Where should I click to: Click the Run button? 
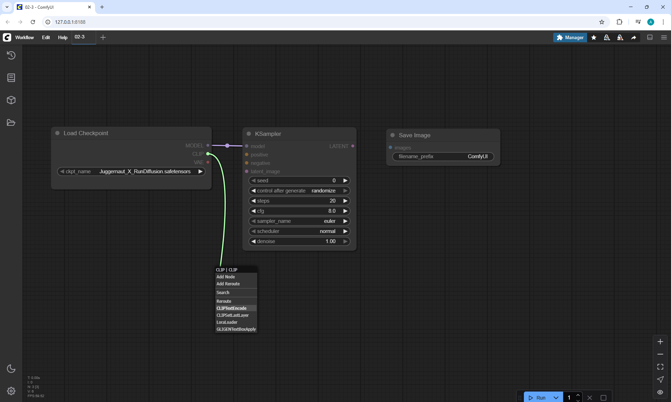tap(537, 397)
